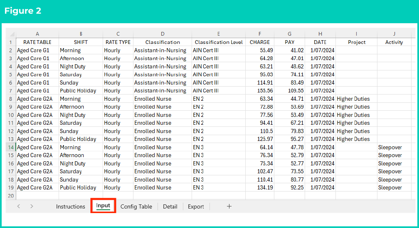Select row 1 header
This screenshot has width=419, height=228.
click(x=11, y=42)
